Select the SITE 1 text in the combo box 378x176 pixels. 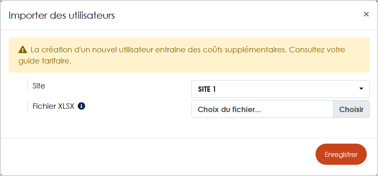[206, 89]
